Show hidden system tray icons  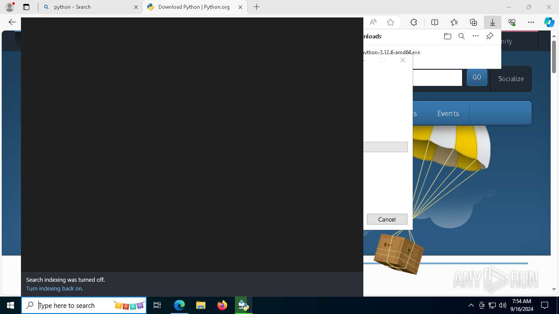click(471, 305)
